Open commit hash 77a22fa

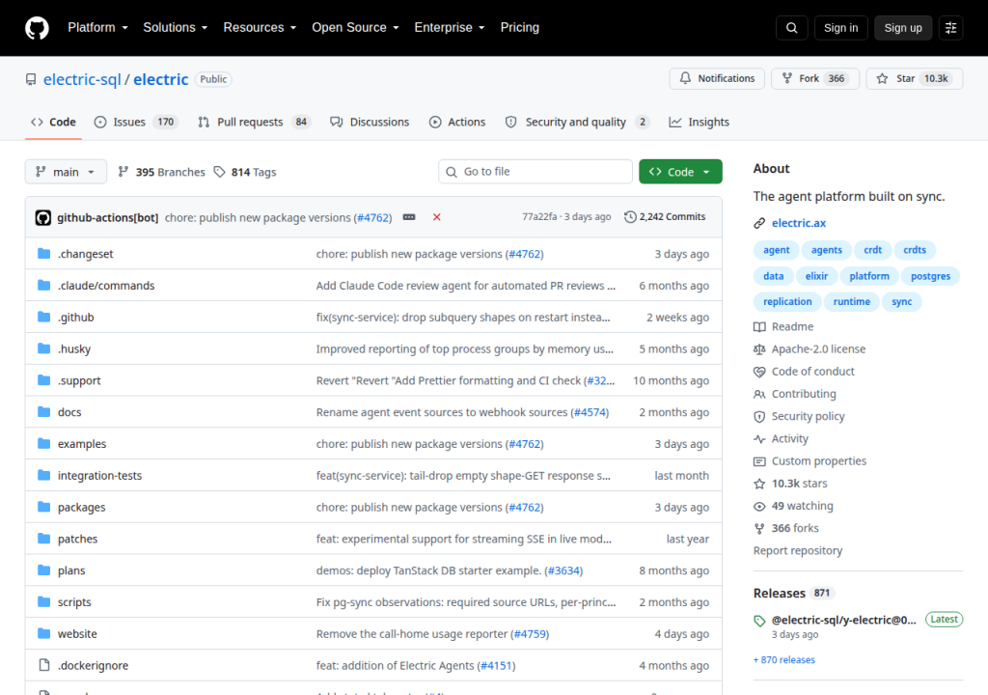(x=539, y=217)
